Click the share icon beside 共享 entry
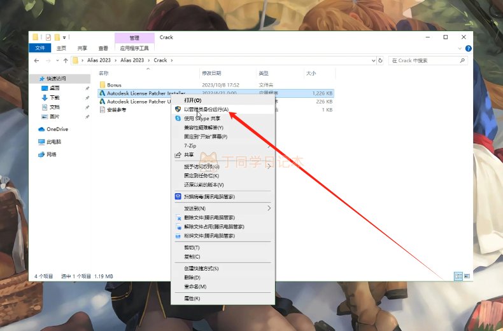 178,155
